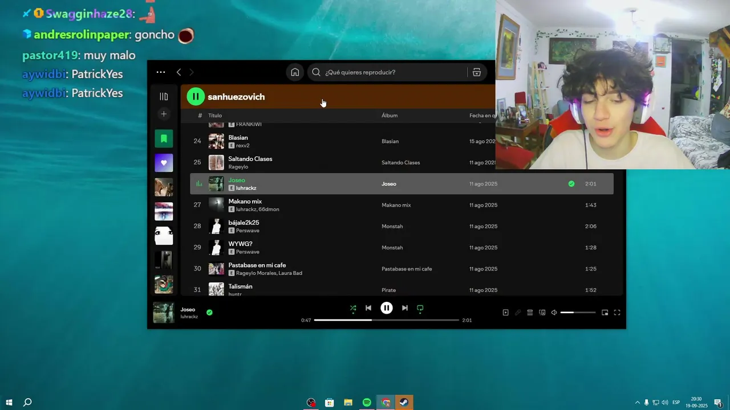Create a new playlist with the plus button
Screen dimensions: 730x410
click(164, 114)
